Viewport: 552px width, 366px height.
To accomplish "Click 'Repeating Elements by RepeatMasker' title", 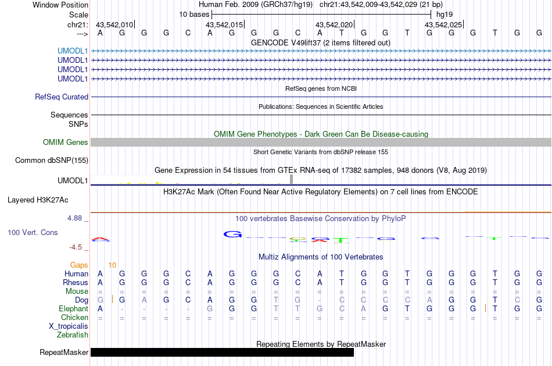I will tap(321, 344).
